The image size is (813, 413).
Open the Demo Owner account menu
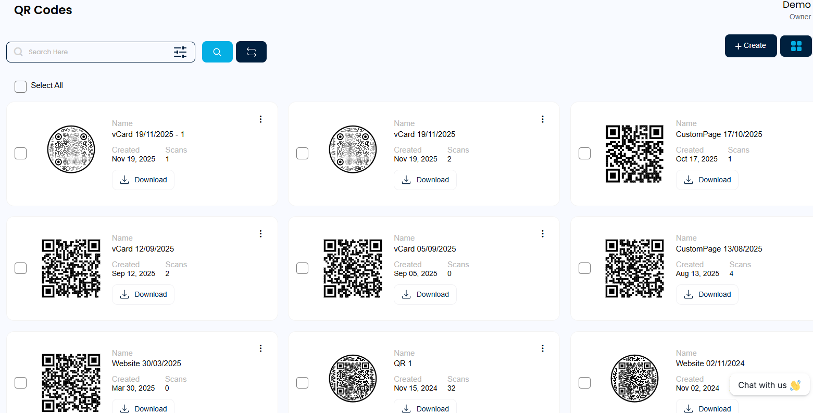coord(796,10)
